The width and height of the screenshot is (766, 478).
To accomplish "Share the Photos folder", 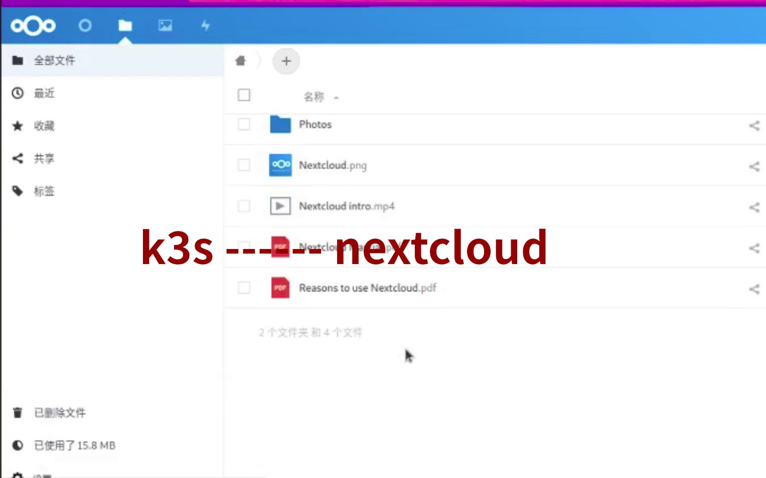I will tap(754, 126).
